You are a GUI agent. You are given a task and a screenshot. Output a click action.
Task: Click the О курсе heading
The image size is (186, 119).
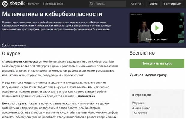pos(11,54)
